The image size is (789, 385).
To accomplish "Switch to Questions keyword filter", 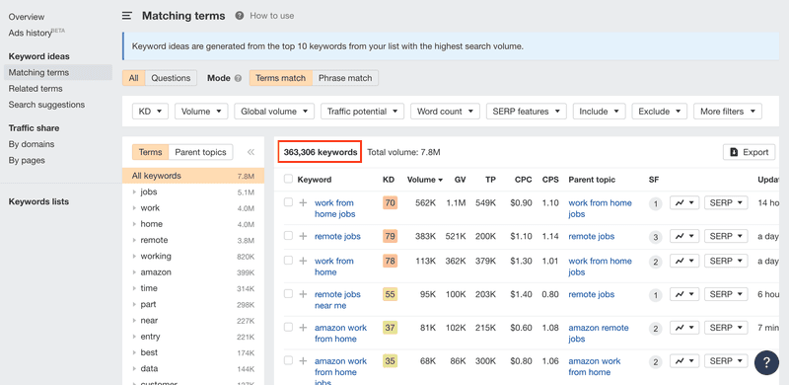I will click(x=171, y=78).
